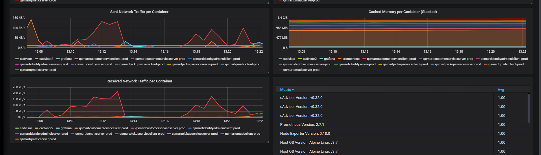The image size is (541, 155).
Task: Sort table by the Avg column header
Action: [501, 90]
